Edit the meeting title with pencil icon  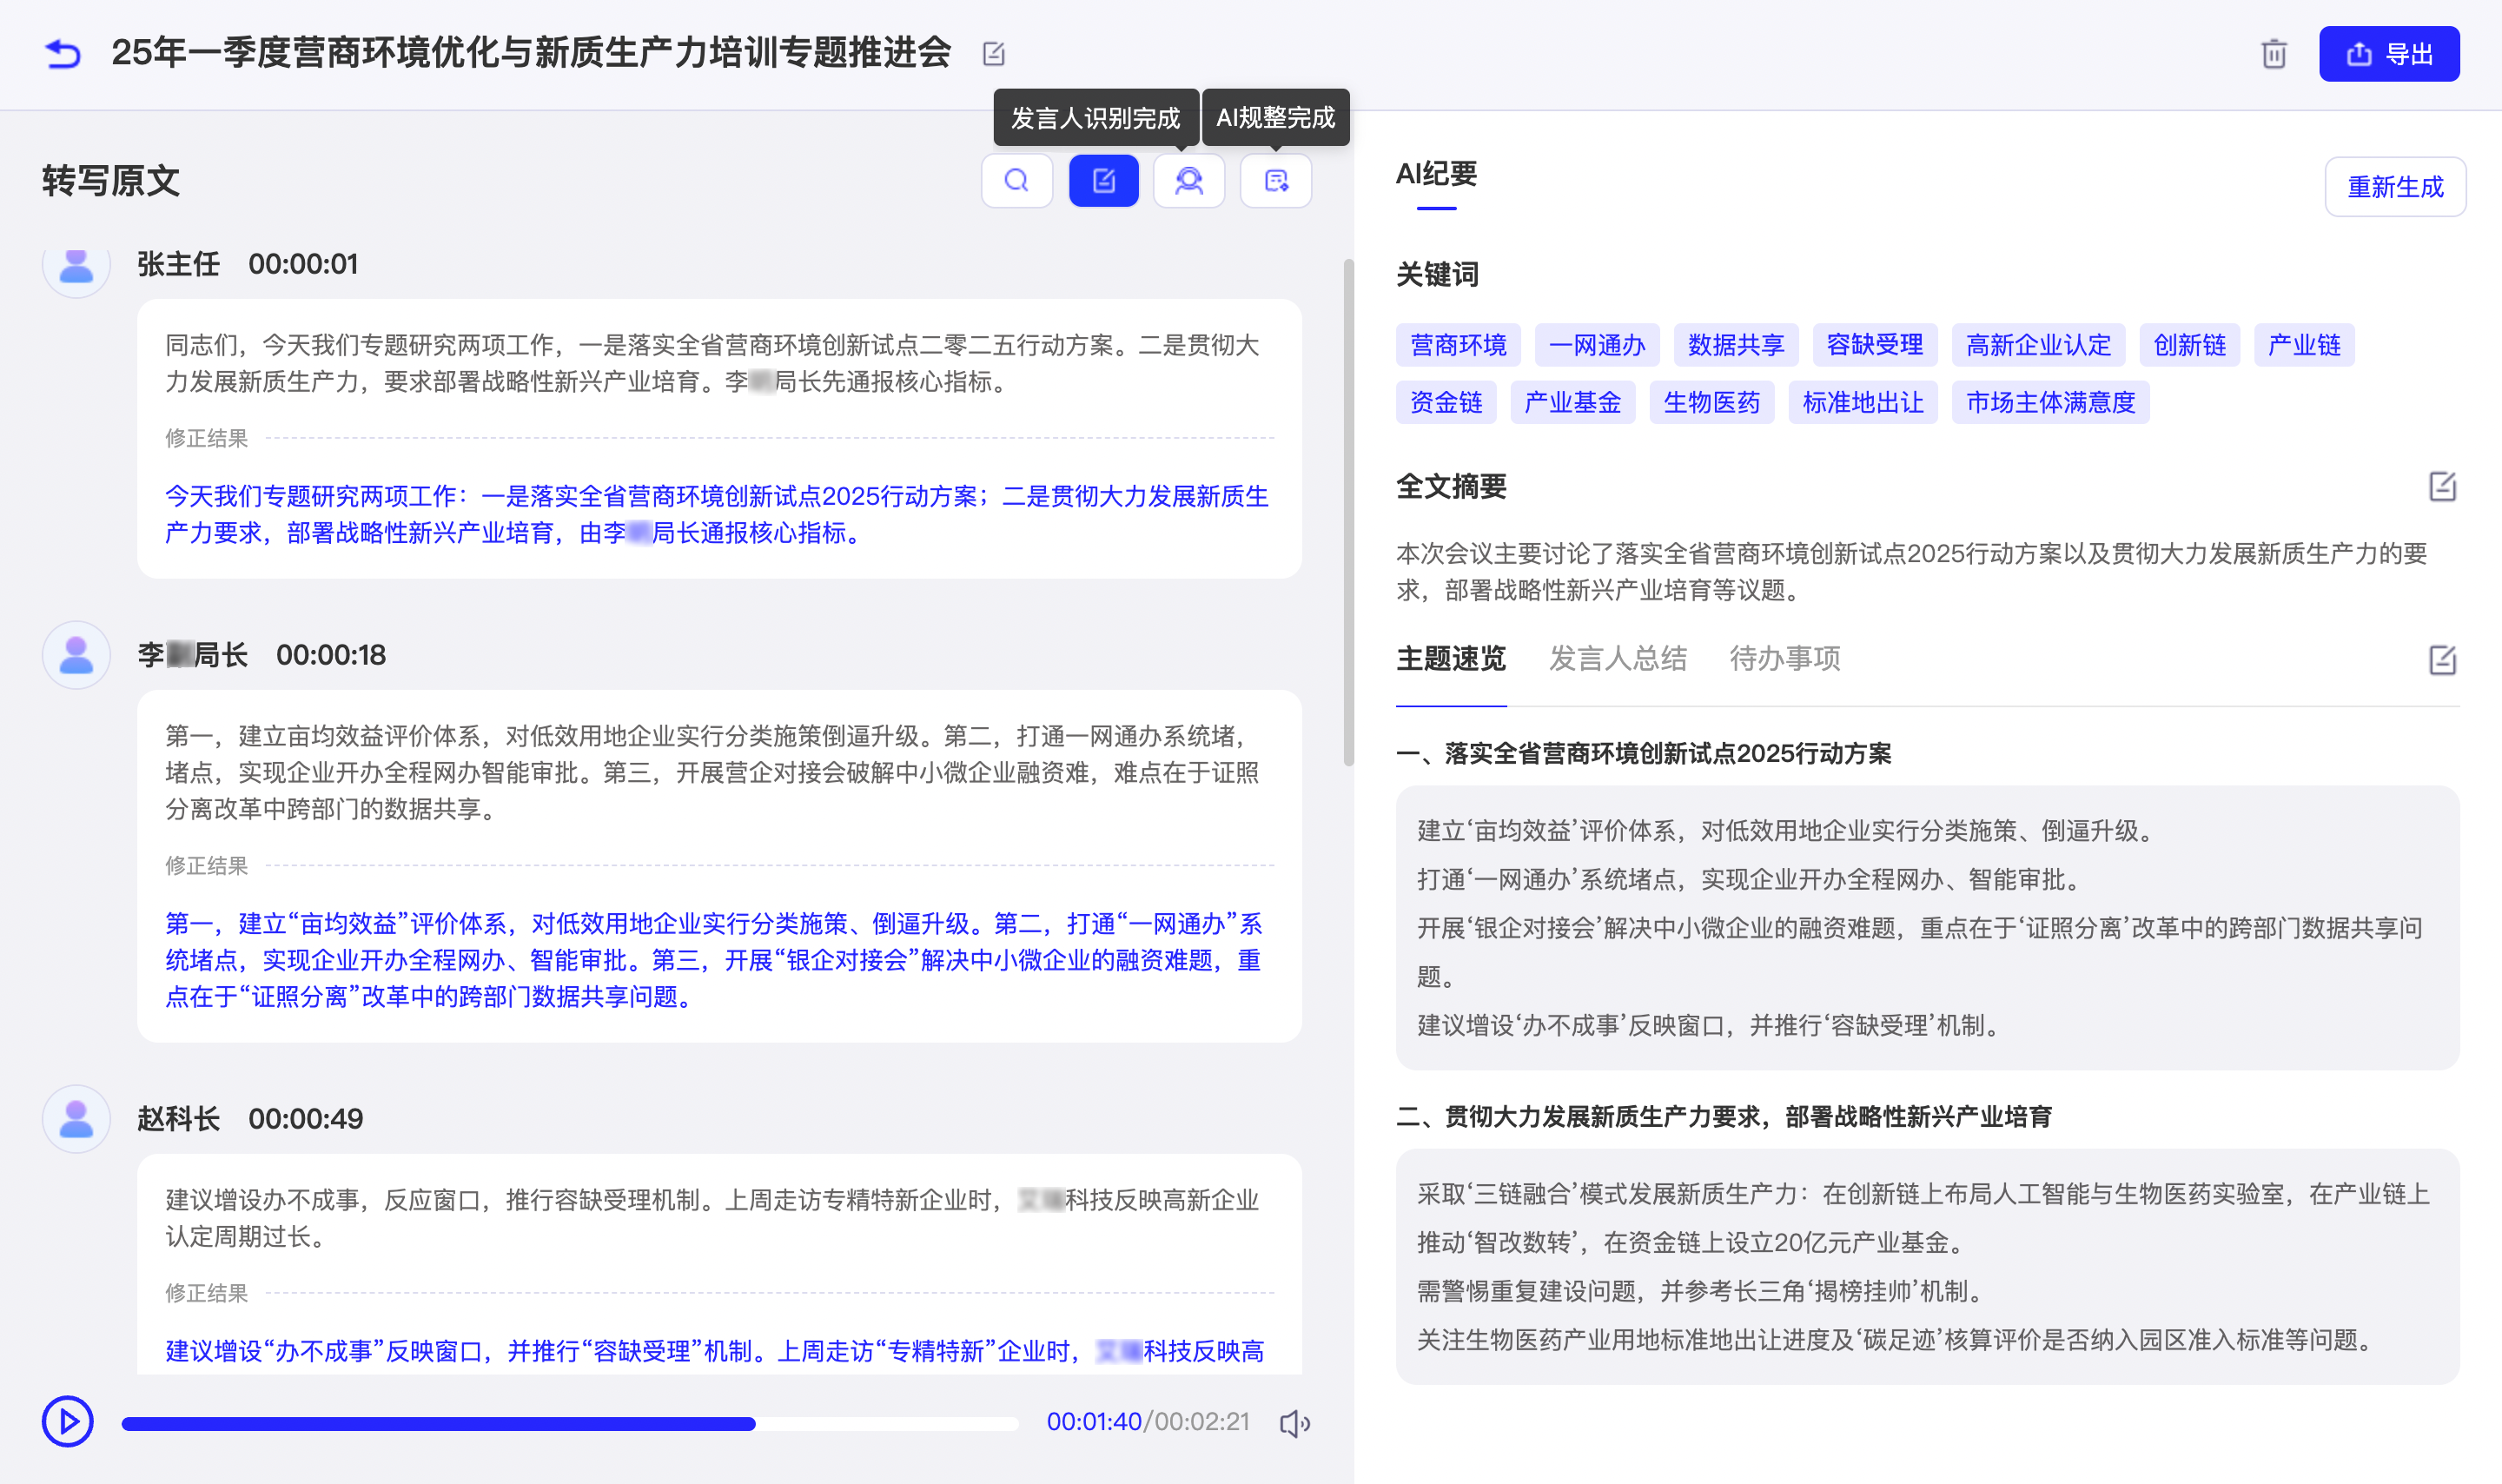[x=993, y=54]
